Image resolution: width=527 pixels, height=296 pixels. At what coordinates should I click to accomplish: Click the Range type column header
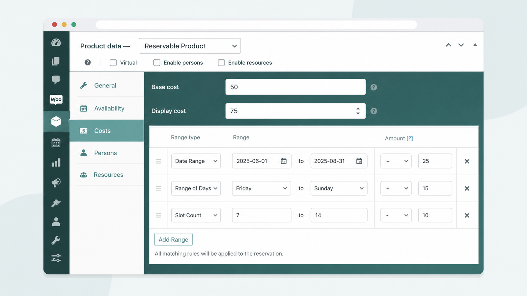tap(185, 137)
